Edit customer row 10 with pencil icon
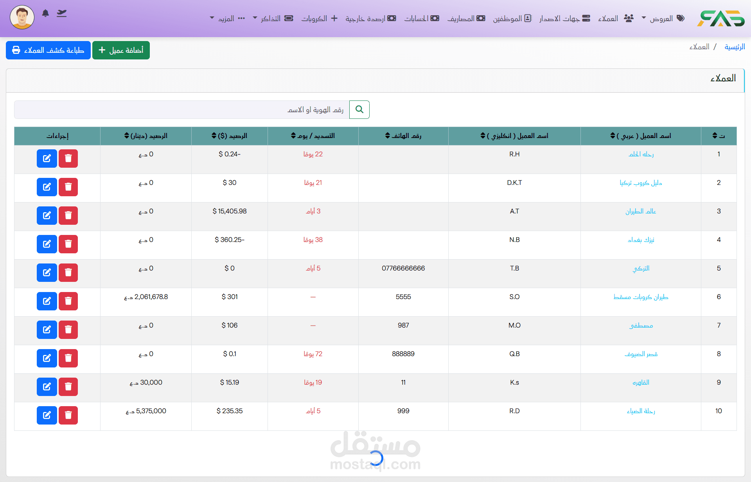Screen dimensions: 751x482 click(x=47, y=415)
